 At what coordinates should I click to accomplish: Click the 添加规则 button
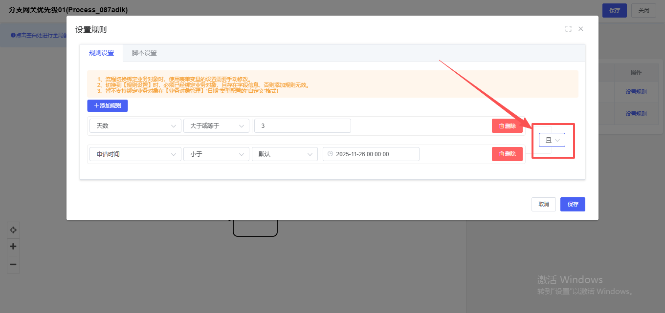[108, 105]
